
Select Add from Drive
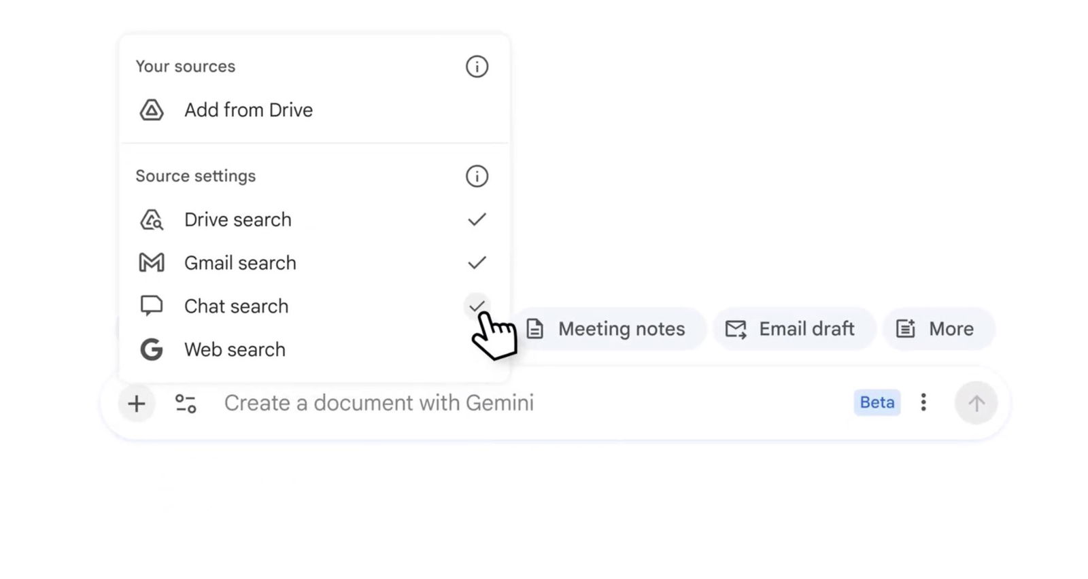[248, 110]
